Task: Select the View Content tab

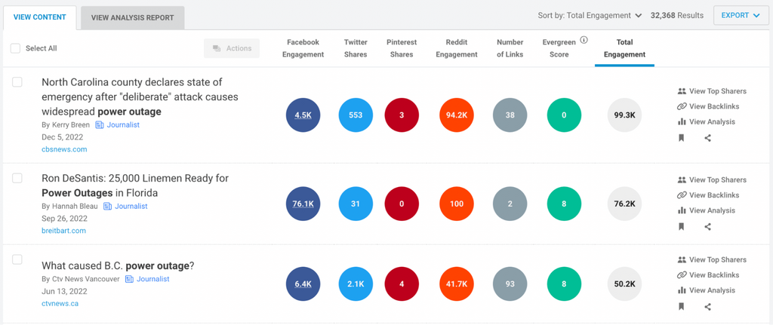Action: [x=39, y=17]
